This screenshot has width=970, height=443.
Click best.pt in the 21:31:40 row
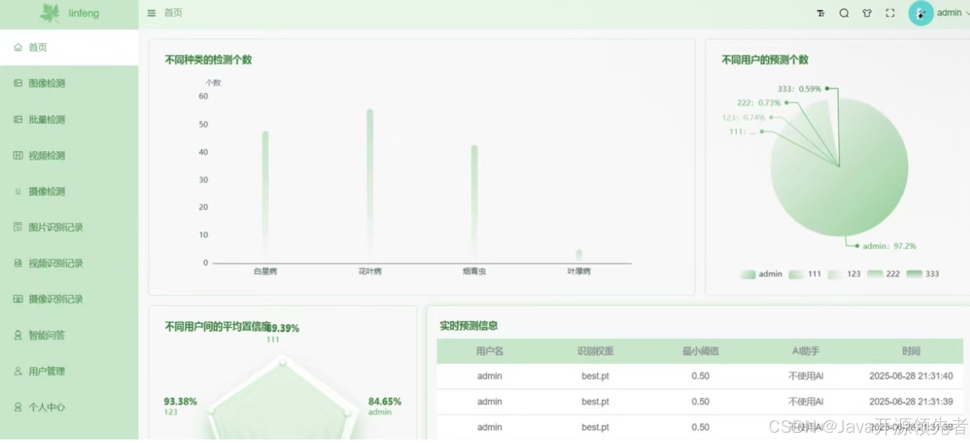595,376
